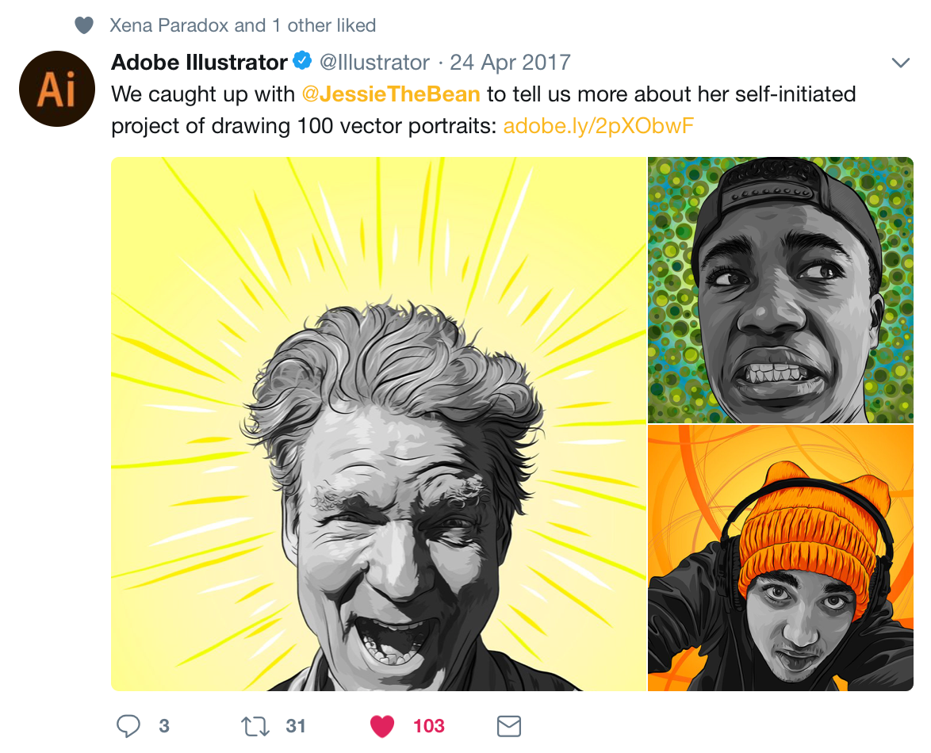Open the tweet options chevron
Image resolution: width=931 pixels, height=753 pixels.
coord(901,63)
